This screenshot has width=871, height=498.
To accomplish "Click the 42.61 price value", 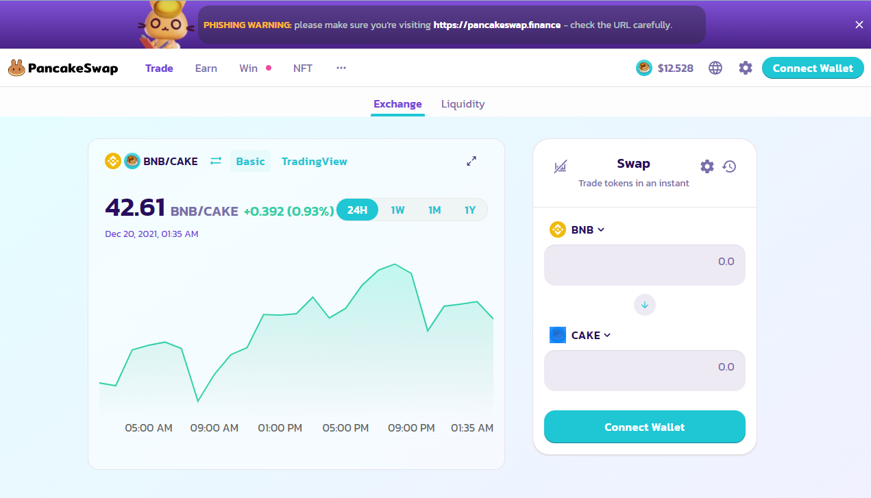I will pyautogui.click(x=135, y=207).
